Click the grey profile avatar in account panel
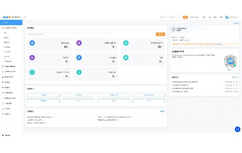This screenshot has width=242, height=153. 174,29
